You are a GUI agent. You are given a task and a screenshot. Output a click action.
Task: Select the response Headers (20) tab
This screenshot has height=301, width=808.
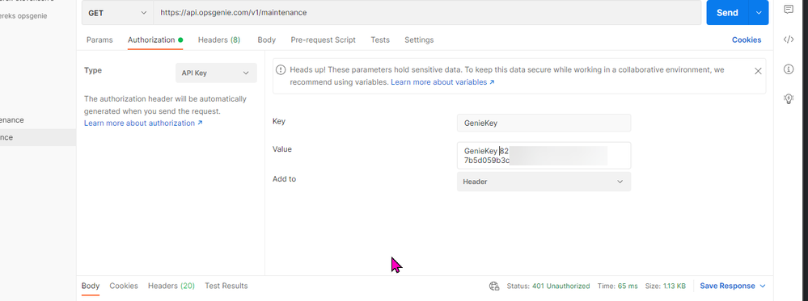tap(171, 286)
